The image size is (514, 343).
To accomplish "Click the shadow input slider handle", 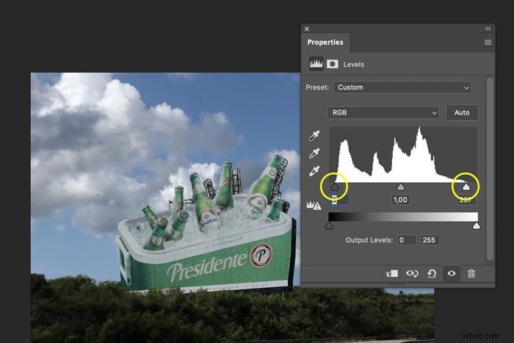I will tap(334, 187).
